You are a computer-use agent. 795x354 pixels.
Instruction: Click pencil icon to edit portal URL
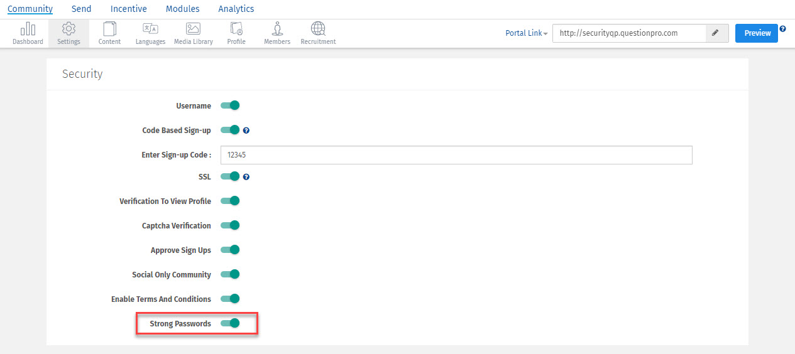coord(716,33)
